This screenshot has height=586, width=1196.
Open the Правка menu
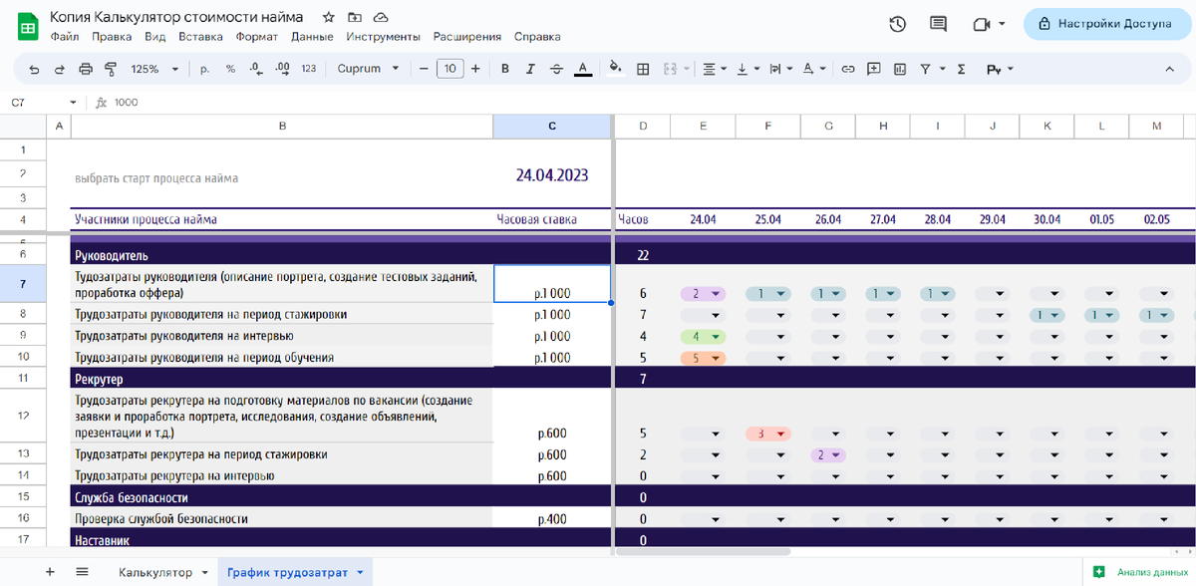coord(111,37)
